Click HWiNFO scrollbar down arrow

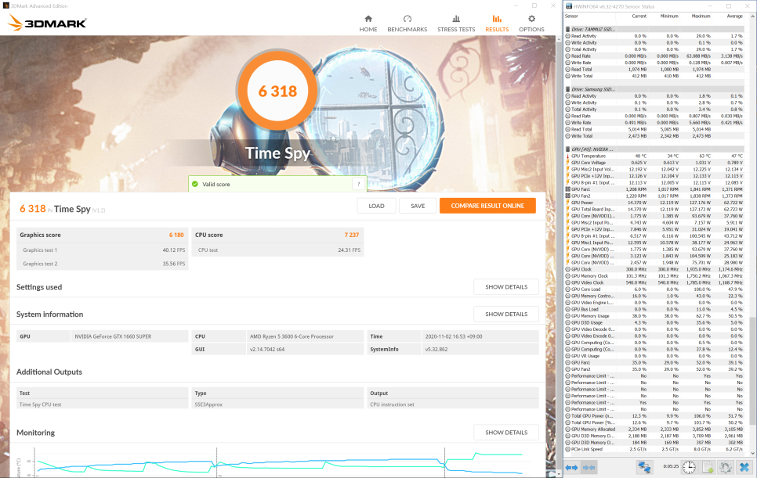(x=752, y=454)
